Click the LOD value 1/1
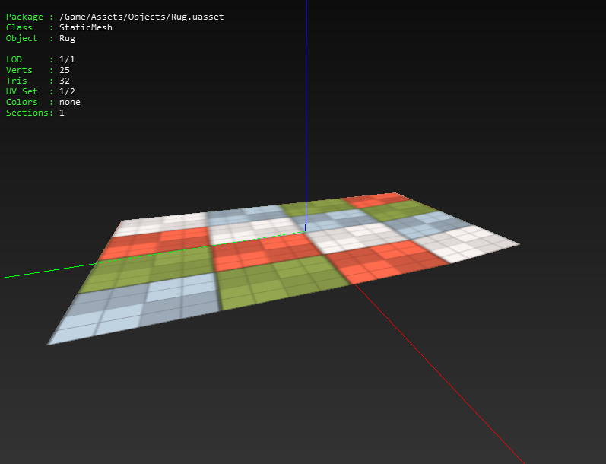The width and height of the screenshot is (606, 464). (67, 59)
